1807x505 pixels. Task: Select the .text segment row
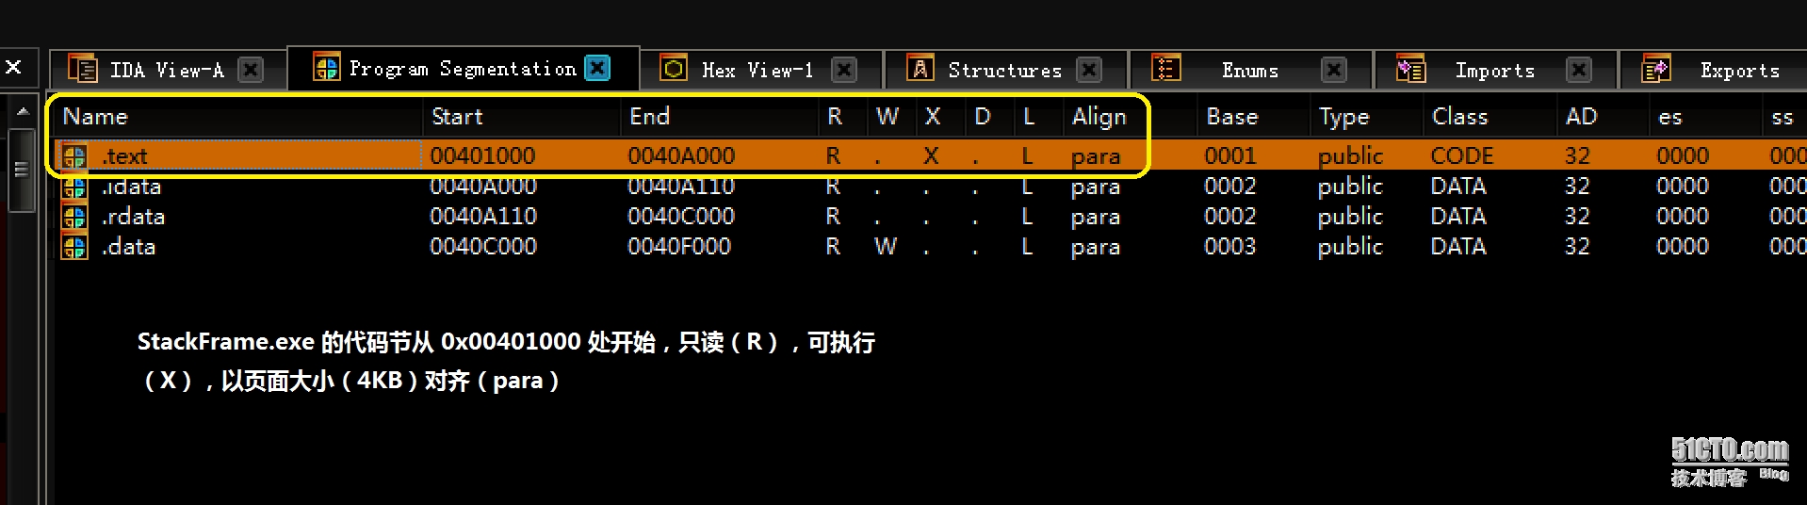coord(931,155)
